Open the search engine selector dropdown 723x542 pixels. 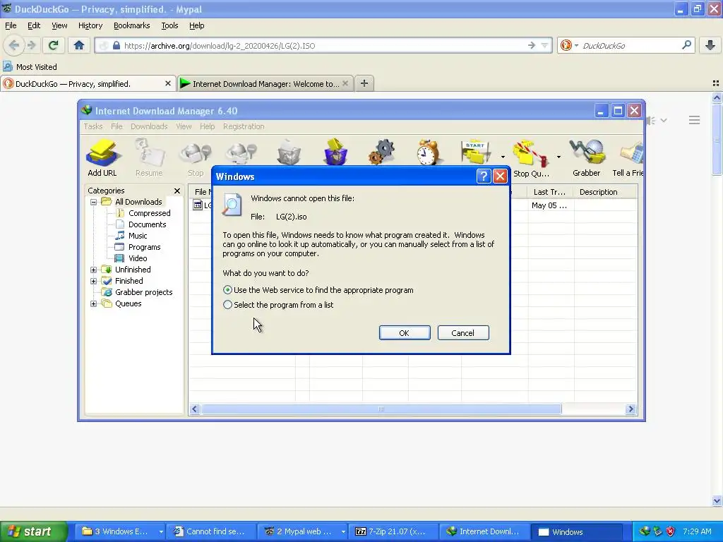pyautogui.click(x=576, y=46)
